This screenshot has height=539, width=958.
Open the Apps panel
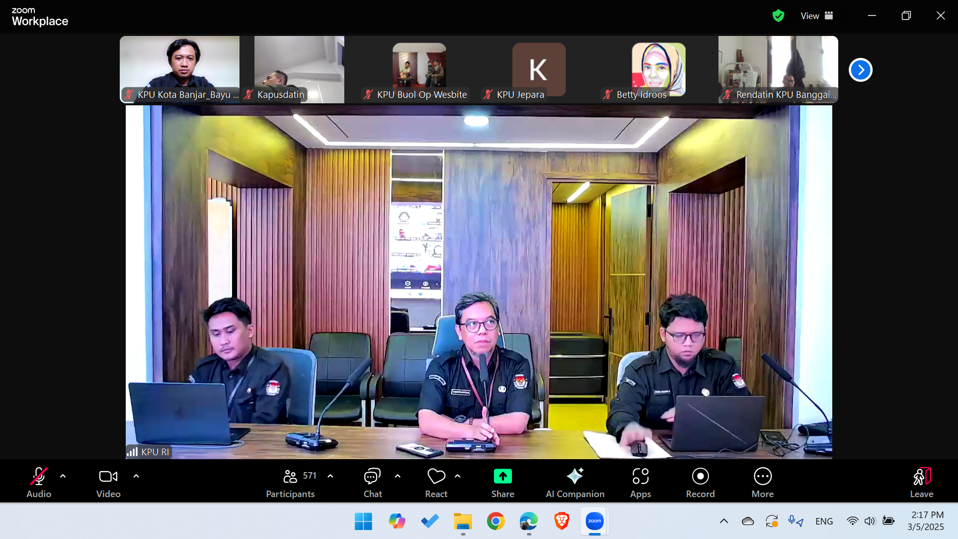tap(640, 482)
